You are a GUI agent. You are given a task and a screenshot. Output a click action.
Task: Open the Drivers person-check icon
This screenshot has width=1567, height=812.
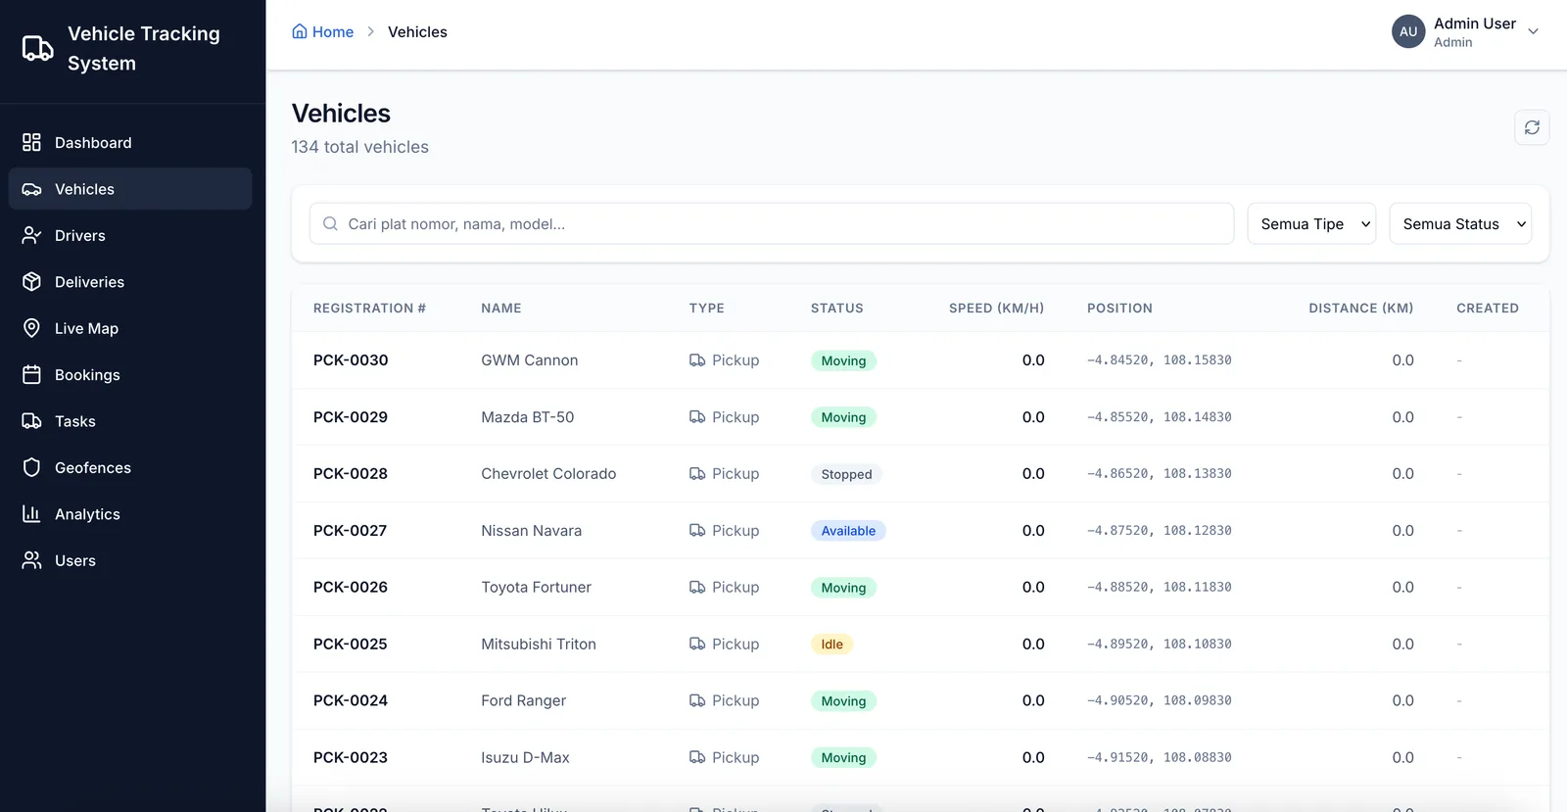[x=31, y=235]
